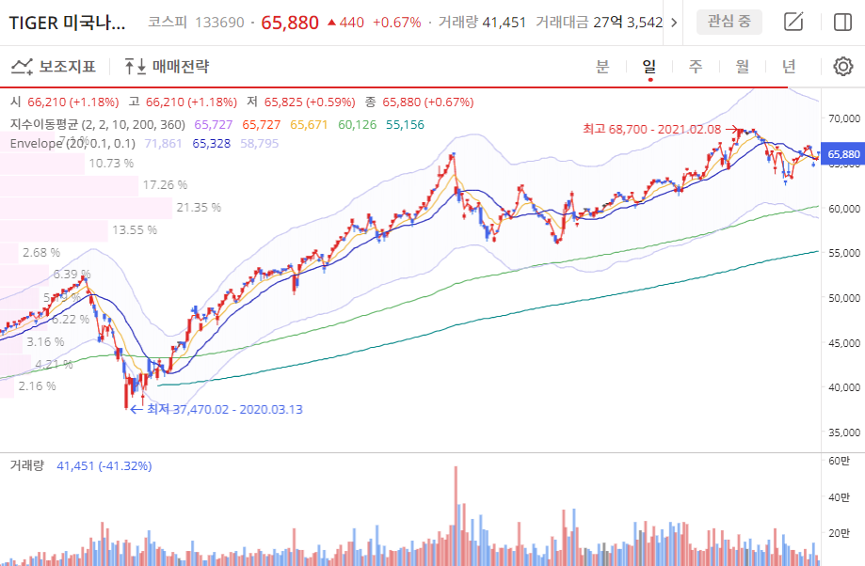Click the 보조지표 indicator icon
865x566 pixels.
coord(22,67)
